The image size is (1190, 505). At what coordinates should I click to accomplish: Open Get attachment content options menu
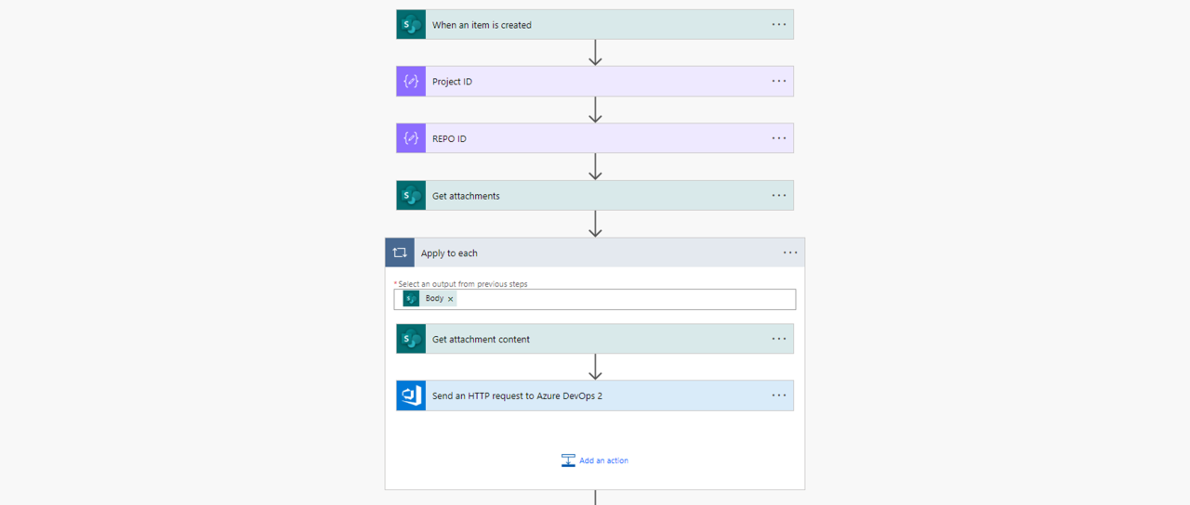click(x=779, y=339)
